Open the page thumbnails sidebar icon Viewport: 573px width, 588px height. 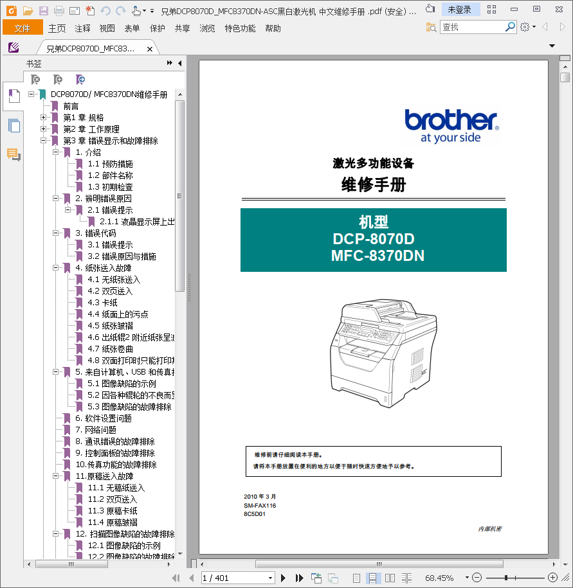(14, 125)
